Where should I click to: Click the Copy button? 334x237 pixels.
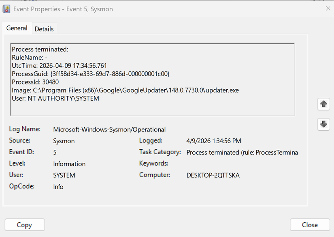click(24, 225)
